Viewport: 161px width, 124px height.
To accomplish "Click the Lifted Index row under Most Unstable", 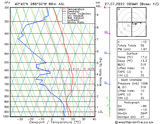I will pyautogui.click(x=133, y=91).
